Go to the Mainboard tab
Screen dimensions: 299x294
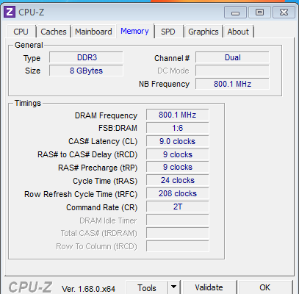coord(93,32)
